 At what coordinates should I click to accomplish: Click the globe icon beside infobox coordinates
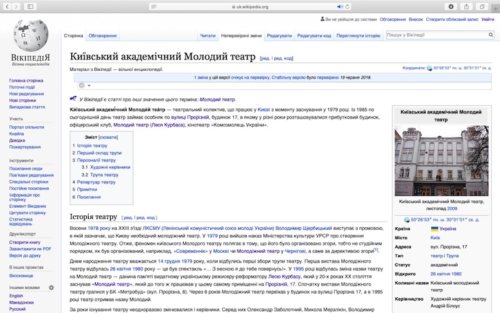(407, 220)
